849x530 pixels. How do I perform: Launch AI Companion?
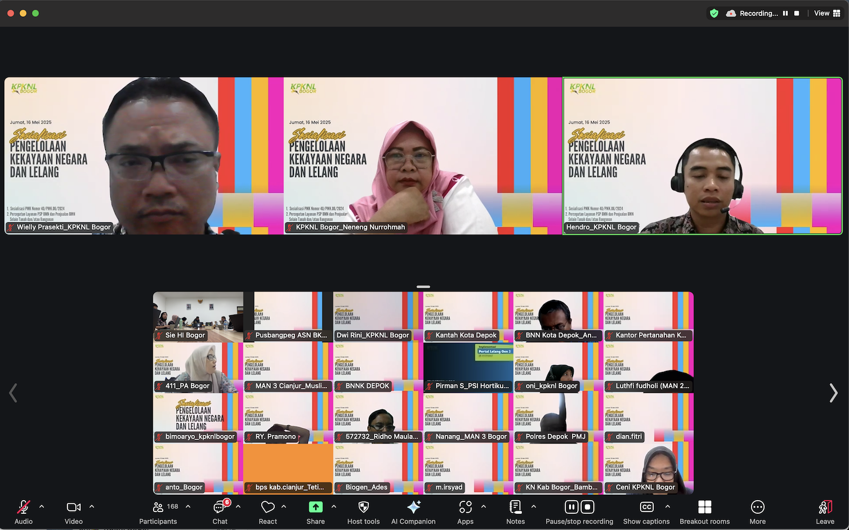point(413,507)
